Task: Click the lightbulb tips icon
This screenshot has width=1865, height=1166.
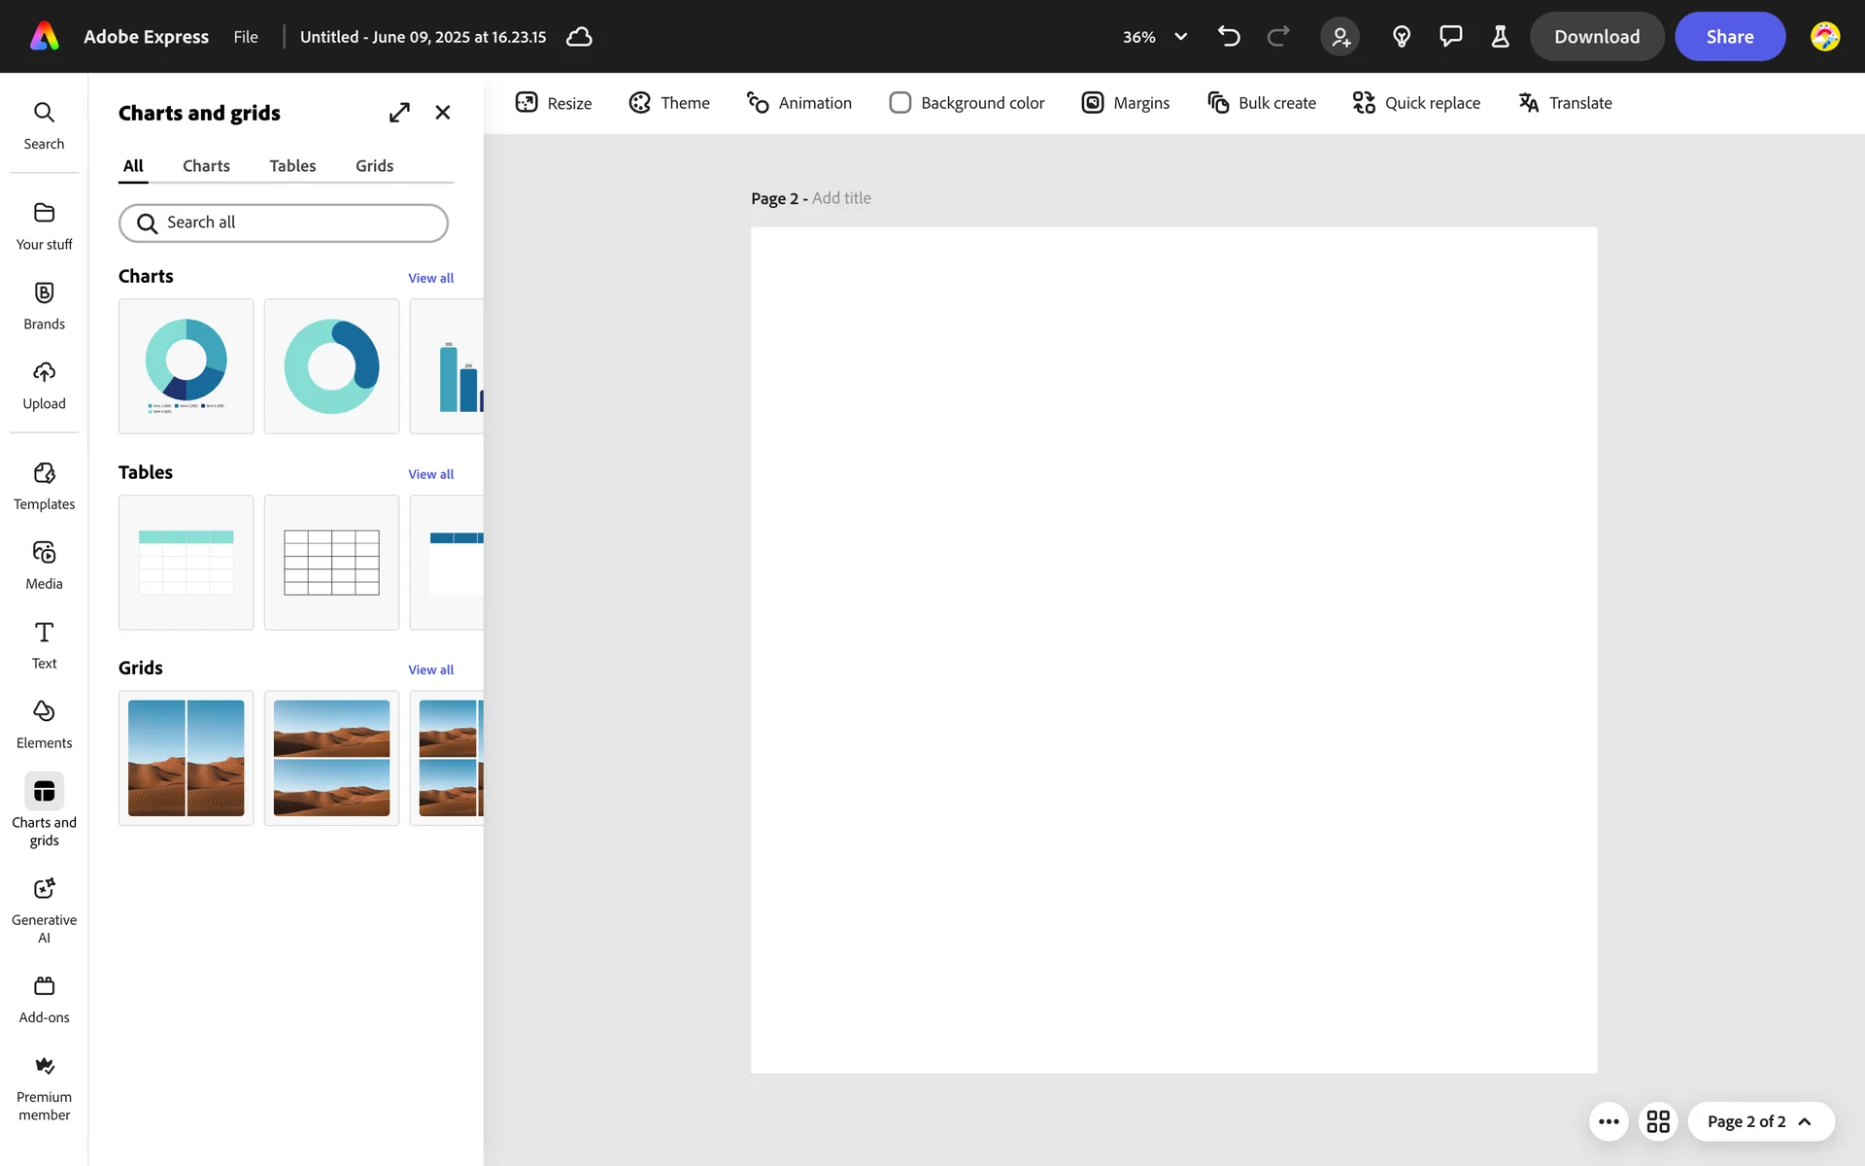Action: [1401, 37]
